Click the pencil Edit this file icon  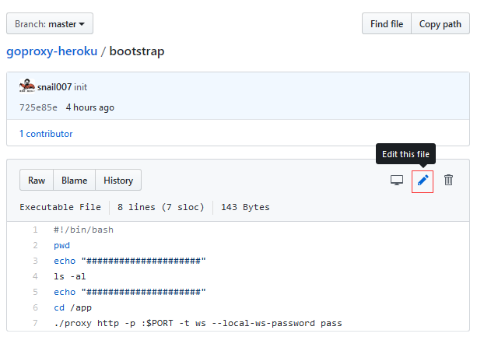(423, 181)
